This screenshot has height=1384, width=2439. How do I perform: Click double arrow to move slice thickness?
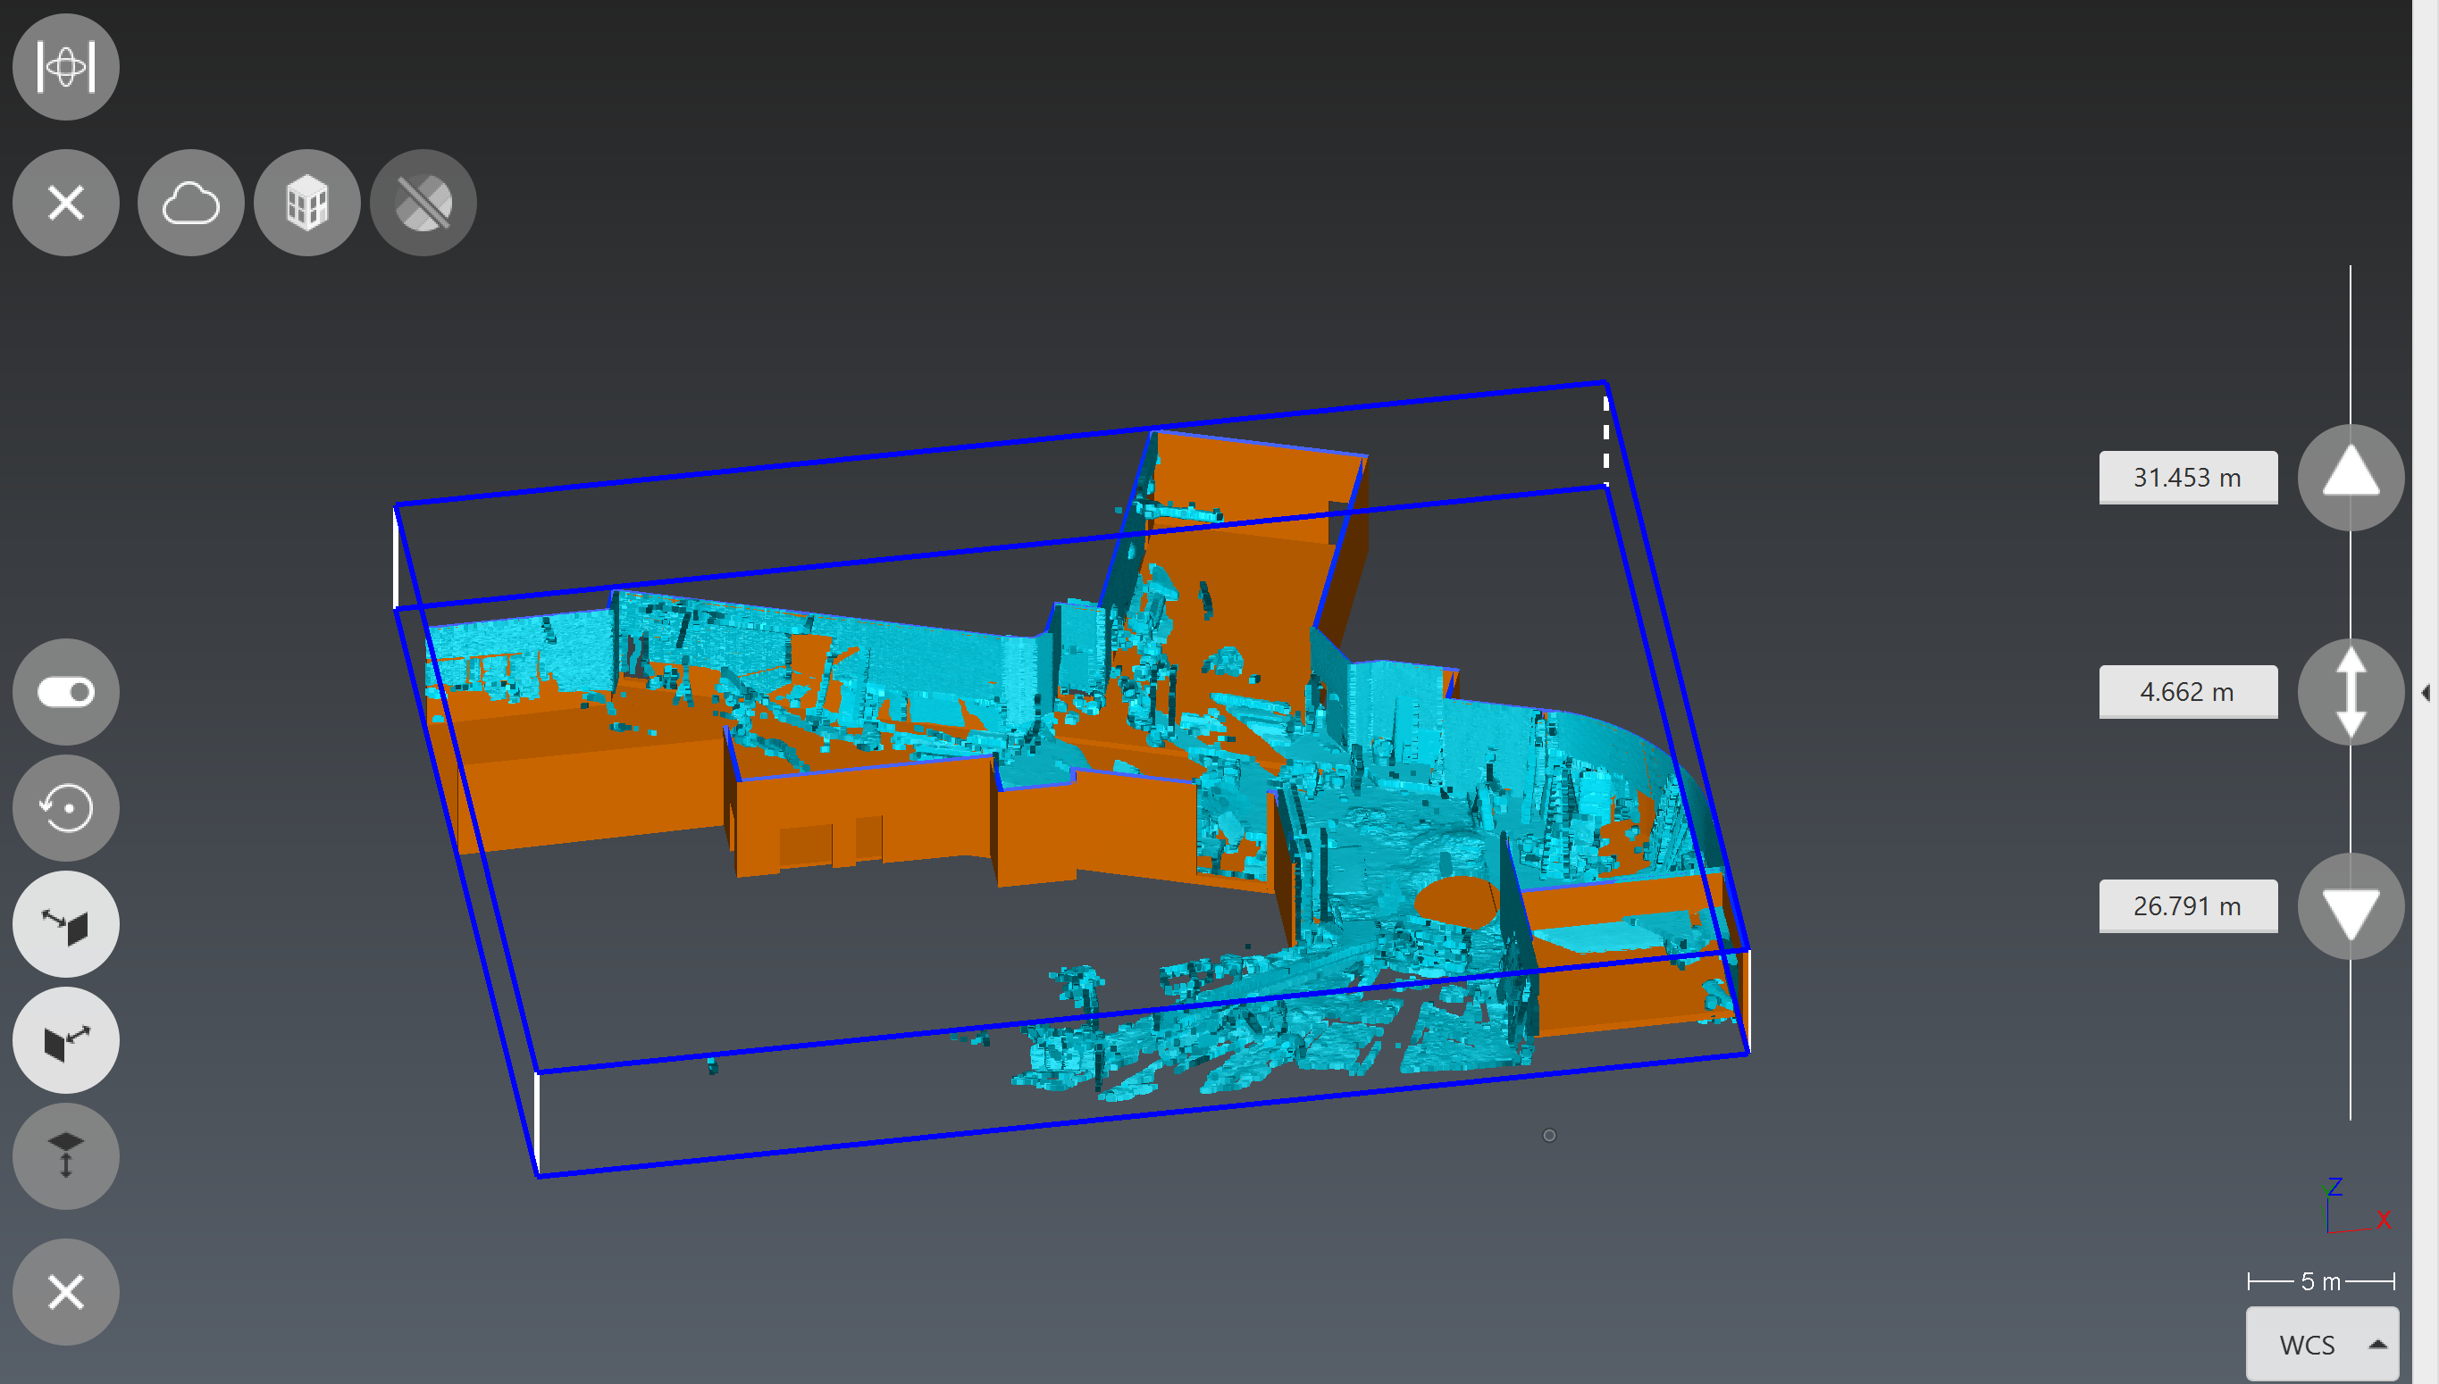[2350, 691]
